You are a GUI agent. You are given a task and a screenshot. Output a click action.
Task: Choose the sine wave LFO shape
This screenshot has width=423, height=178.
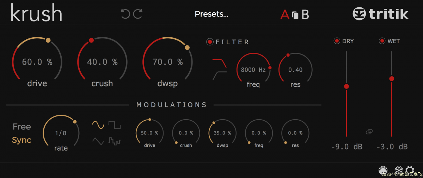98,125
